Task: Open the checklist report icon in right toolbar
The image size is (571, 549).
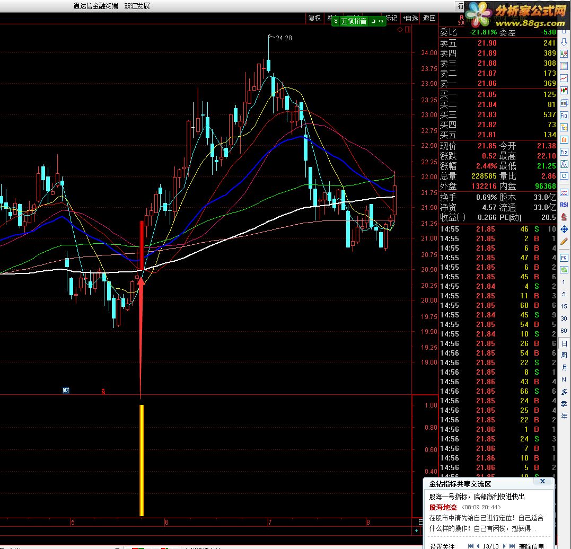Action: (x=564, y=54)
